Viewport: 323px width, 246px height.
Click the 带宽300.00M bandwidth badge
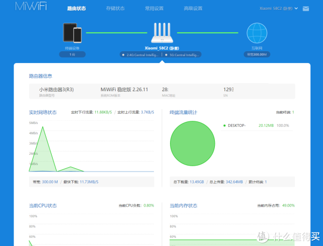(257, 54)
